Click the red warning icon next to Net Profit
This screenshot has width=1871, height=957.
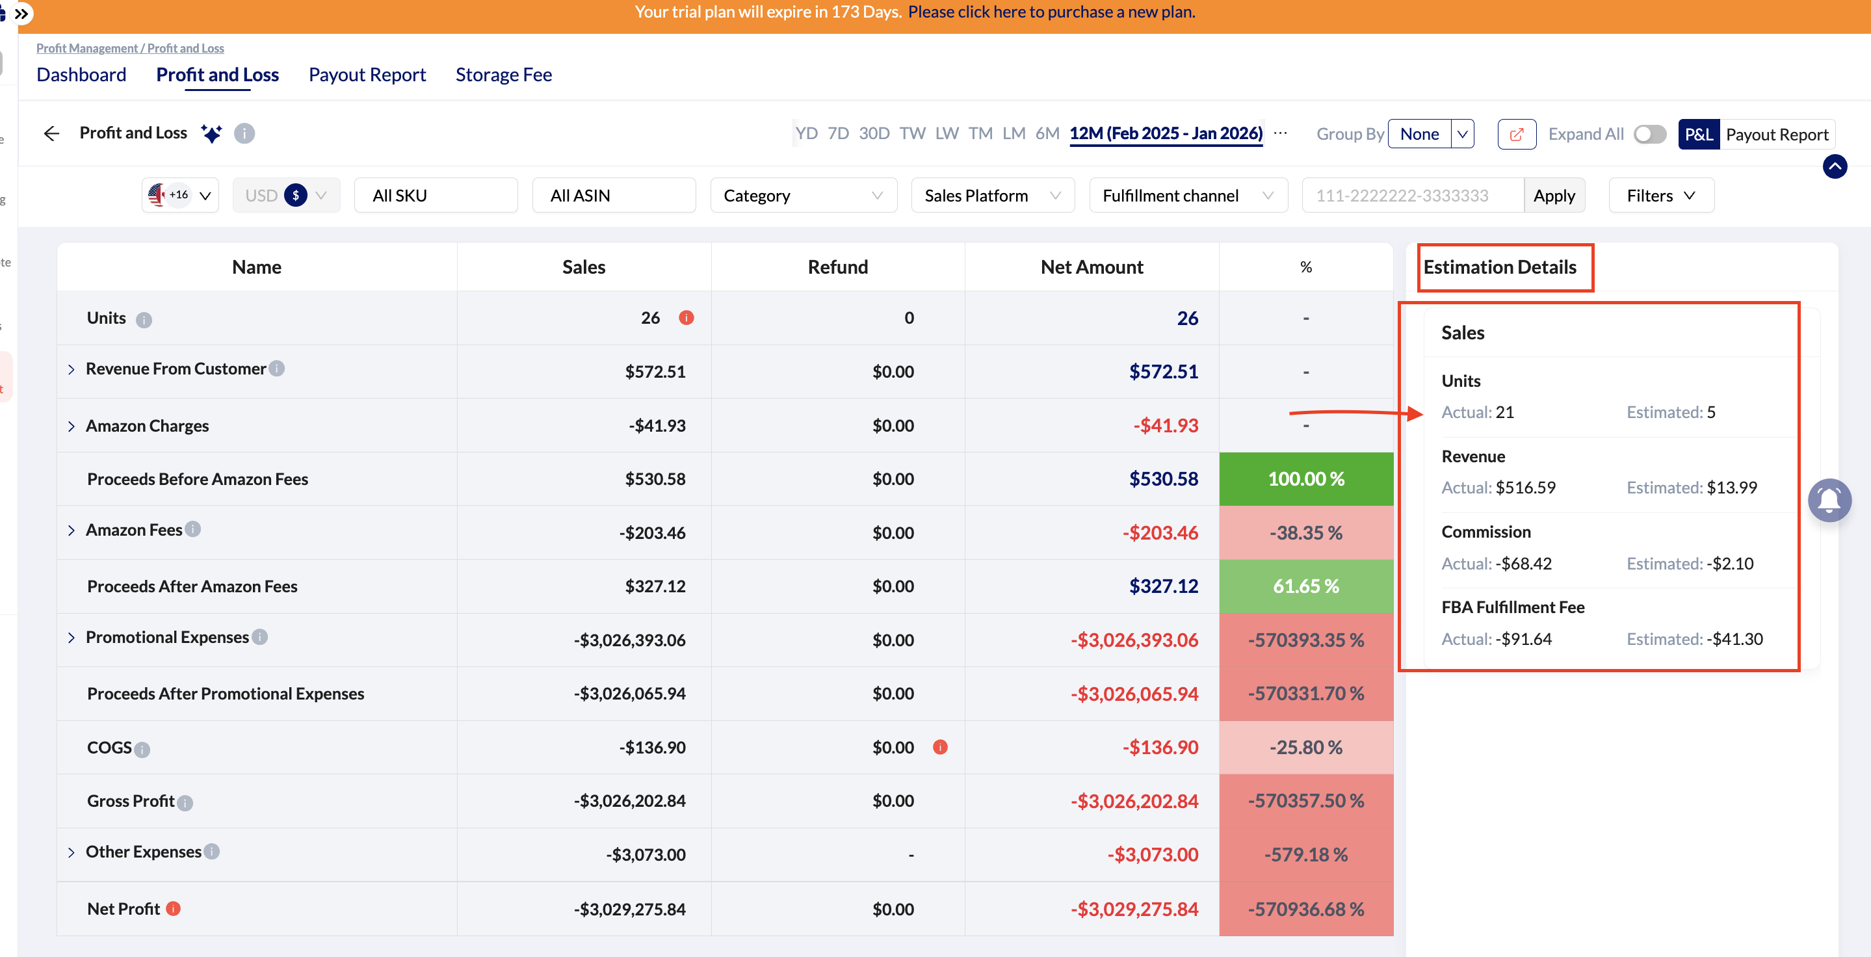[173, 908]
